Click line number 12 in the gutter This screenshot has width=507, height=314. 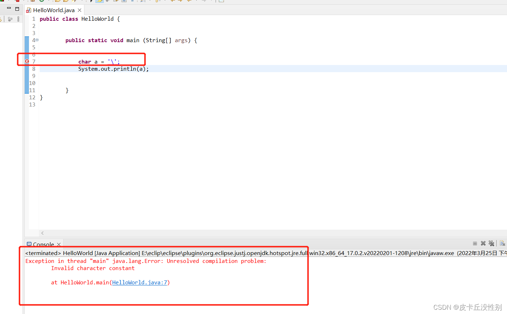(32, 97)
